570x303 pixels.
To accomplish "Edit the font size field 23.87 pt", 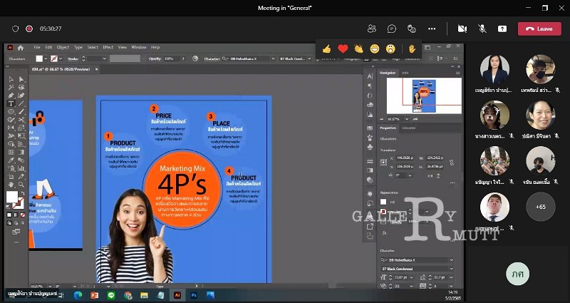I will (402, 277).
